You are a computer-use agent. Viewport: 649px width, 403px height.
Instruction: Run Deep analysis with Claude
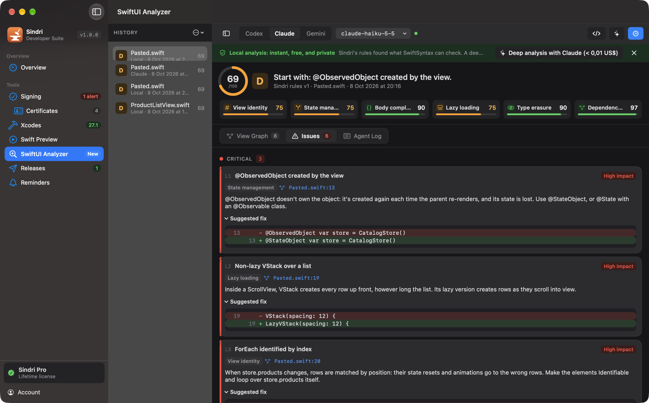[x=559, y=53]
